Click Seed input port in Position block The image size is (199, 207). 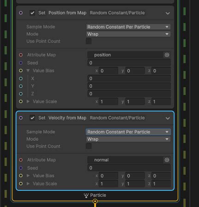[21, 63]
